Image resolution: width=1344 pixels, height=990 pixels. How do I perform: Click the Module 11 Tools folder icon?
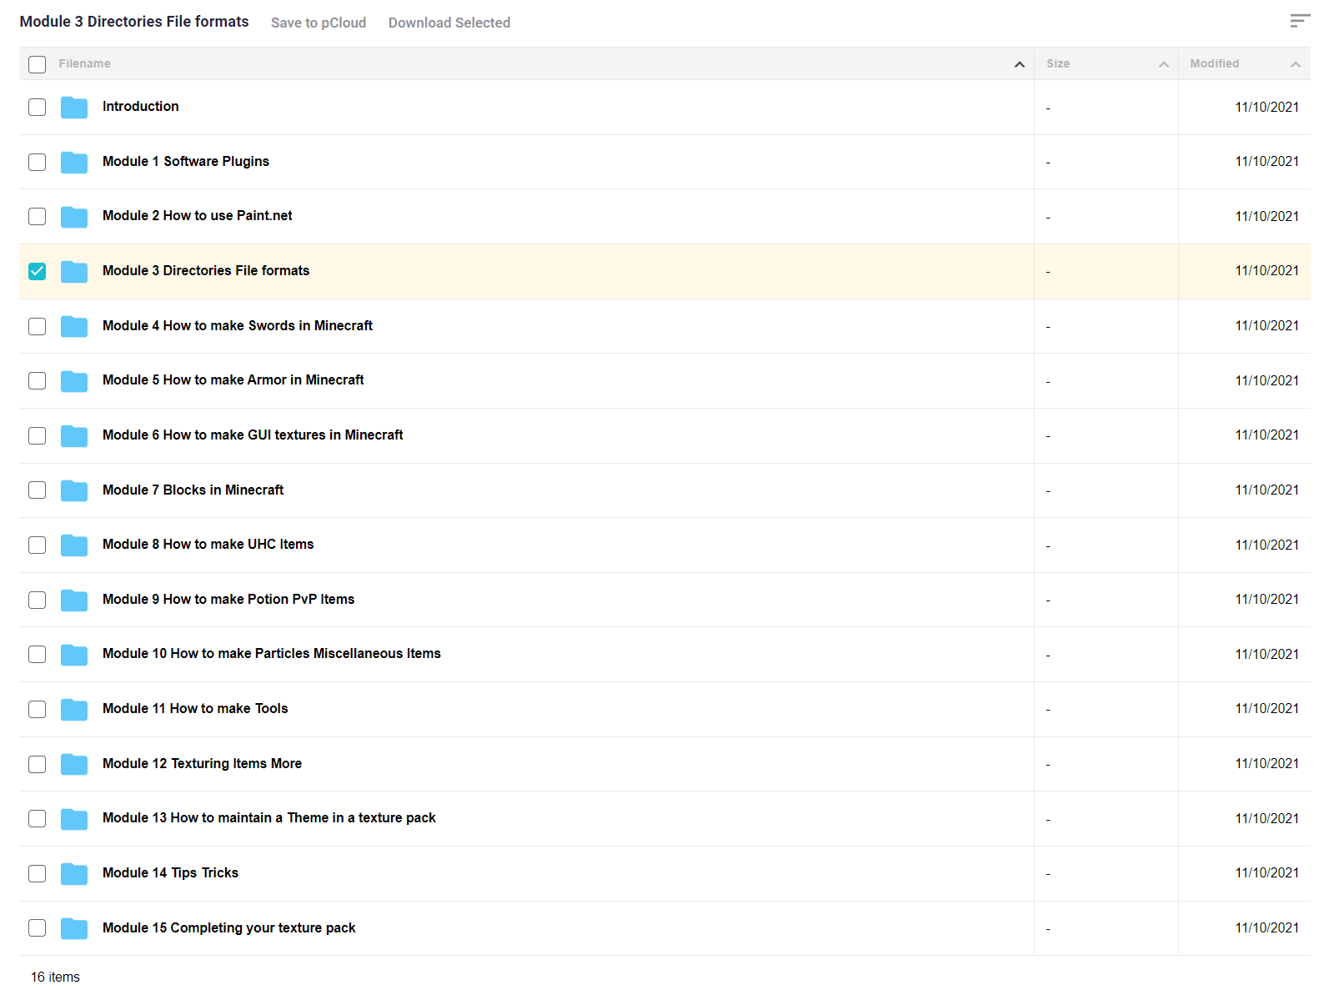pyautogui.click(x=74, y=710)
